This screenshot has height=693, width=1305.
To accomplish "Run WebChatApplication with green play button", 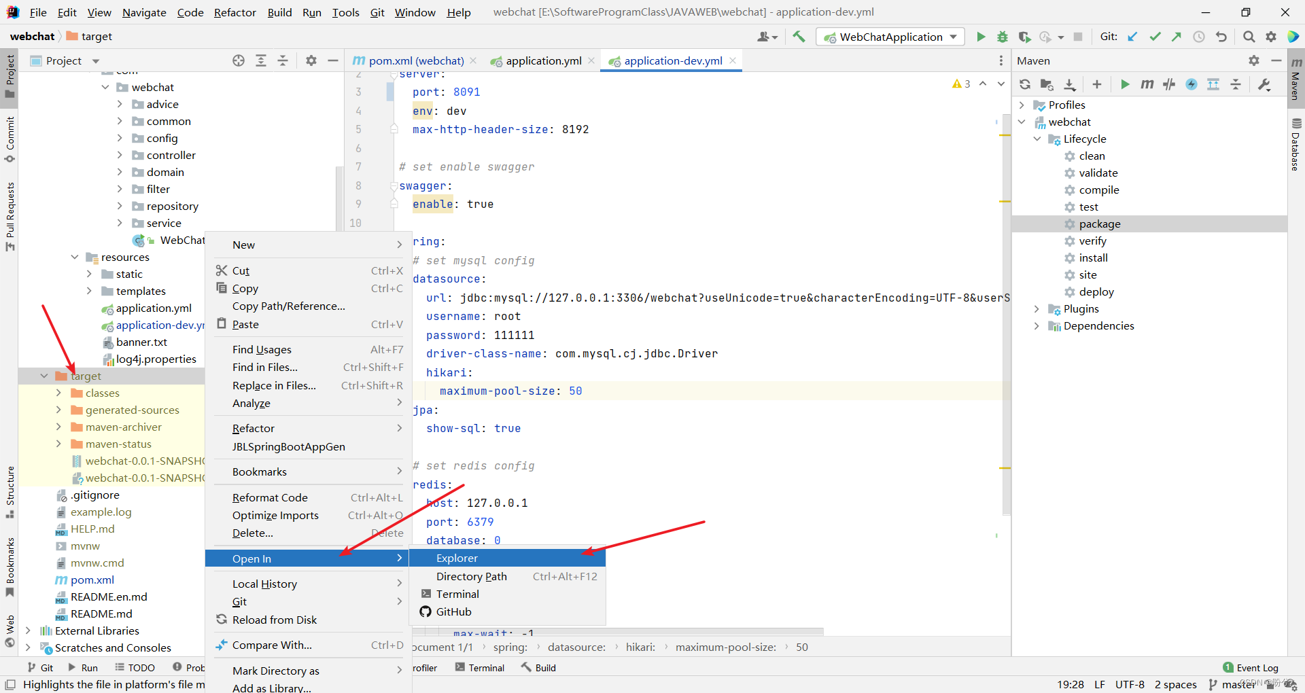I will coord(981,37).
